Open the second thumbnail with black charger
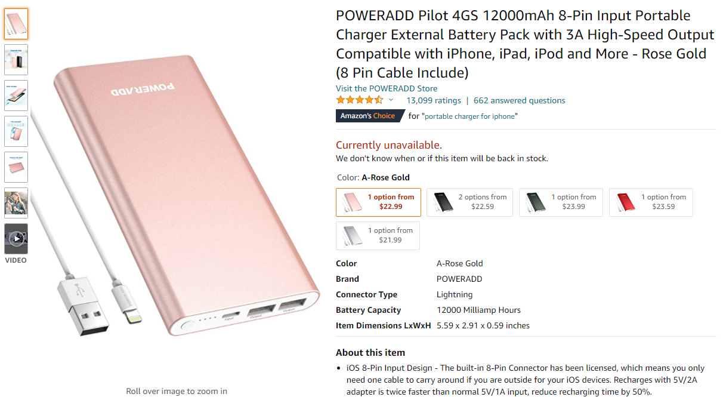 pos(16,60)
